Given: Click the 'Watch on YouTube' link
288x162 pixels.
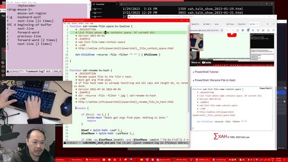Looking at the screenshot, I should click(201, 63).
